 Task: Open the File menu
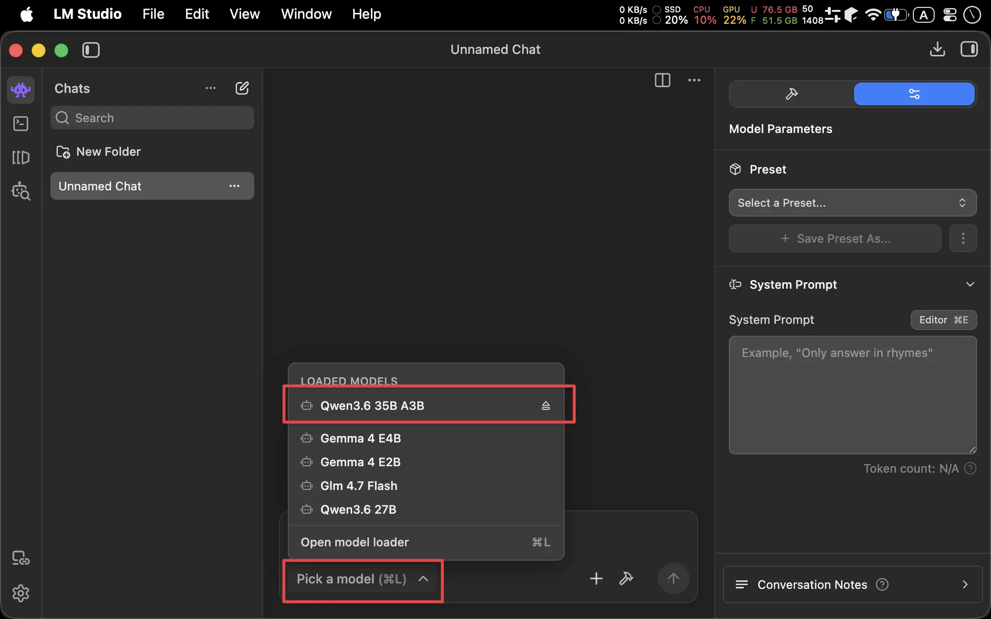(x=153, y=14)
